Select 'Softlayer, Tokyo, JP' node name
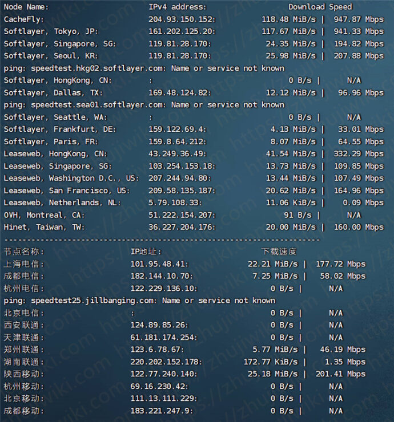The height and width of the screenshot is (422, 394). pos(51,31)
